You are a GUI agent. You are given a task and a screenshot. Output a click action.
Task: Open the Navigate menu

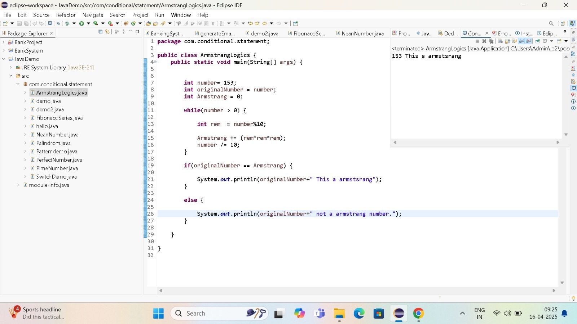click(93, 15)
